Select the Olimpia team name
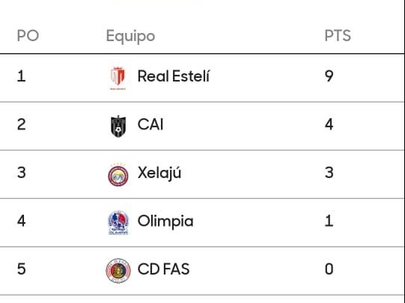 pos(165,221)
